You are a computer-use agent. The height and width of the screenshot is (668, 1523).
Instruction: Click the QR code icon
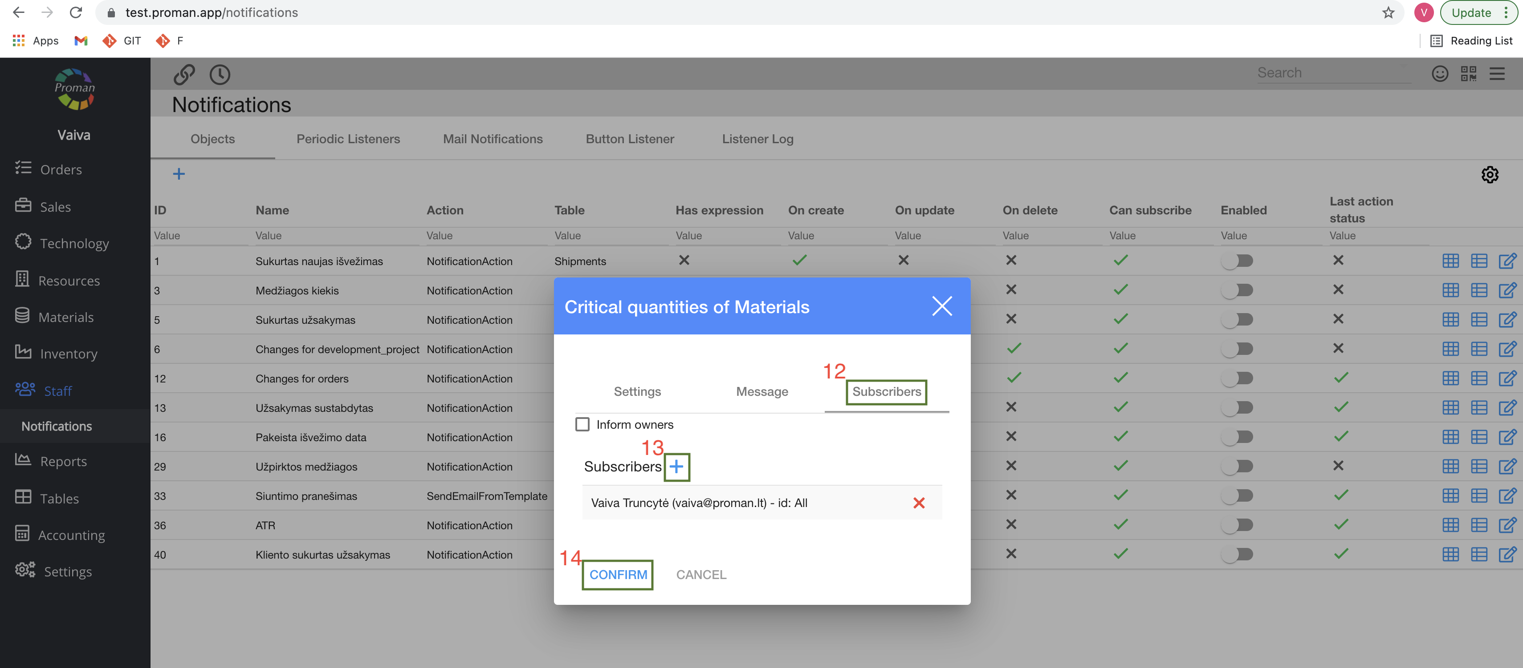pos(1469,73)
